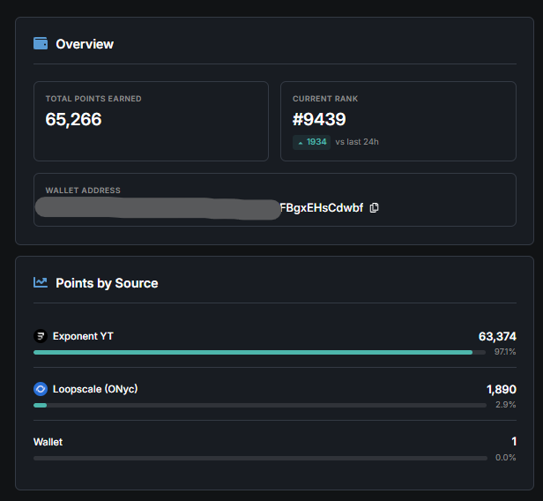Click the 97.1% percentage
The height and width of the screenshot is (501, 543).
coord(505,352)
